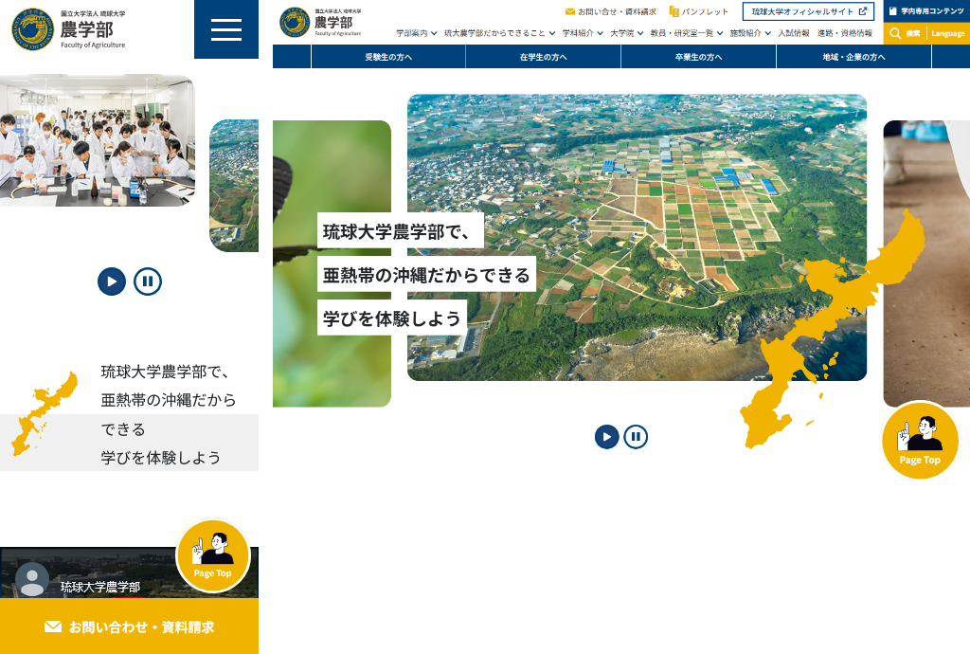The height and width of the screenshot is (654, 970).
Task: Open 琉球大学オフィシャルサイト external link
Action: [x=809, y=11]
